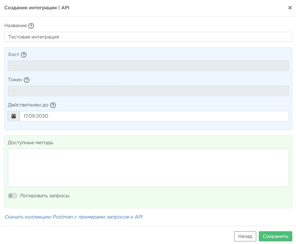Click the question mark beside Хост

tap(24, 55)
